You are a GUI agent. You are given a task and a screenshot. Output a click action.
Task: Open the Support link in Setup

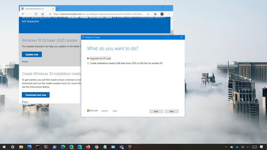click(x=105, y=111)
